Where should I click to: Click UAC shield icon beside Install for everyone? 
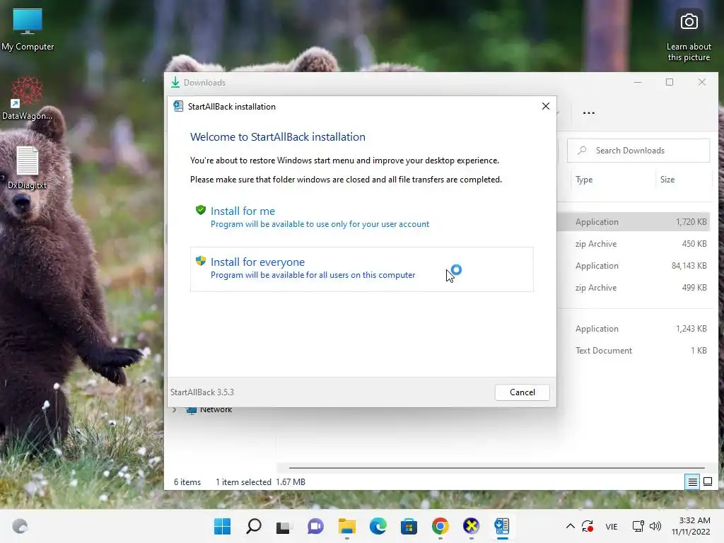[x=200, y=261]
